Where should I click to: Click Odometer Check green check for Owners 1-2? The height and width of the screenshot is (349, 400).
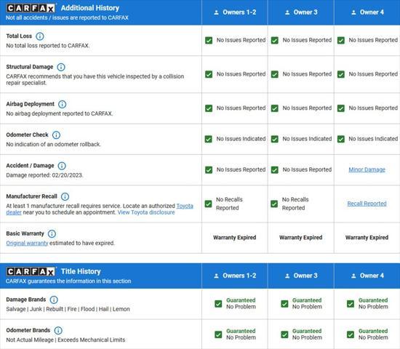pyautogui.click(x=209, y=139)
